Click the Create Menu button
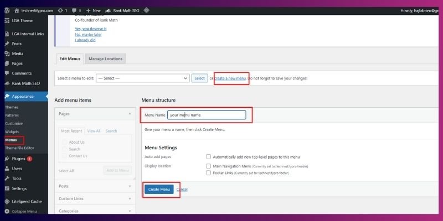 159,190
